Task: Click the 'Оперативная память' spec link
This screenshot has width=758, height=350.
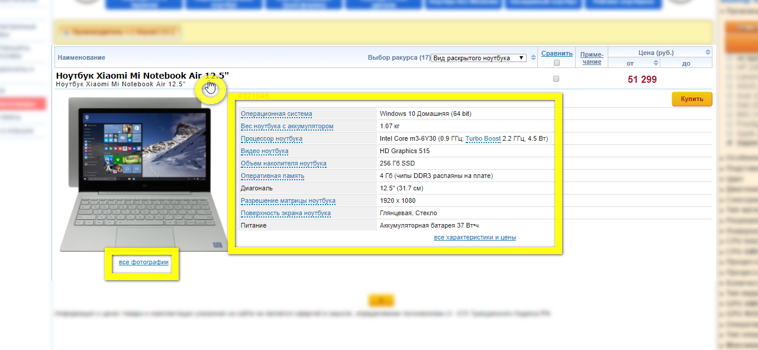Action: coord(272,176)
